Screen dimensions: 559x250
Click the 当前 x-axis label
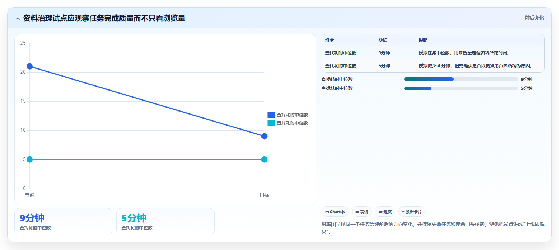click(x=29, y=195)
